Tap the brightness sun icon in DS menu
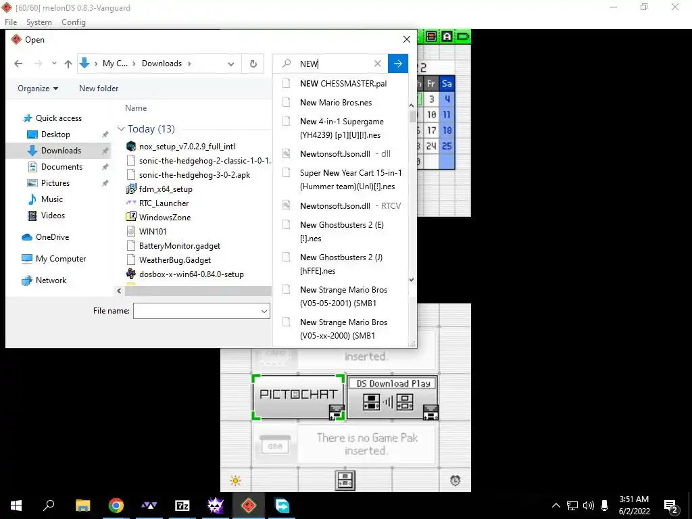 pyautogui.click(x=236, y=480)
